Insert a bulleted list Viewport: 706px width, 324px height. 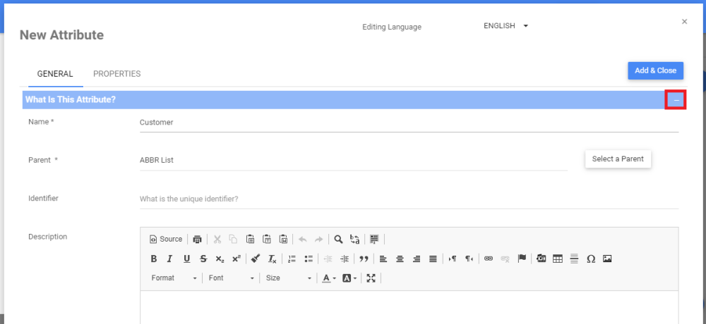point(309,258)
